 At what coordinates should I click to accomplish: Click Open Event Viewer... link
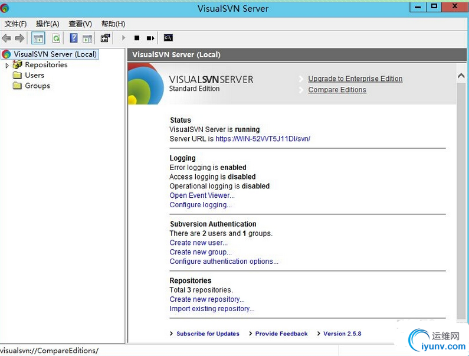[x=202, y=195]
